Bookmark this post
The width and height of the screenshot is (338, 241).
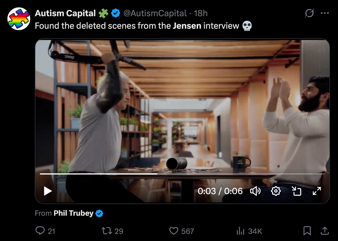pos(307,231)
